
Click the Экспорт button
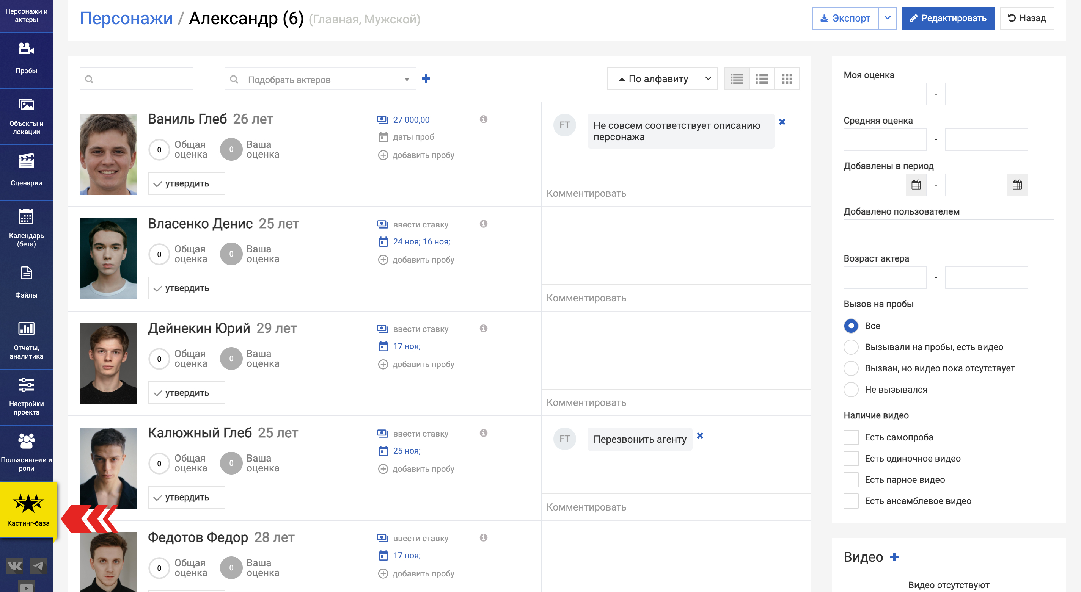pos(845,18)
